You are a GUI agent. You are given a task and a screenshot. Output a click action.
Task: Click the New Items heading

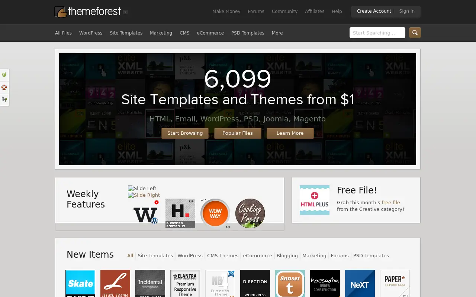(x=90, y=255)
